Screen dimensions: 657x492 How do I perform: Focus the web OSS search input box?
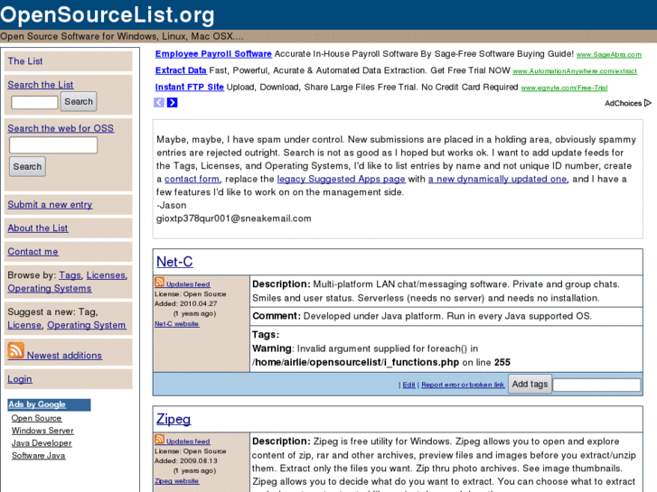53,145
